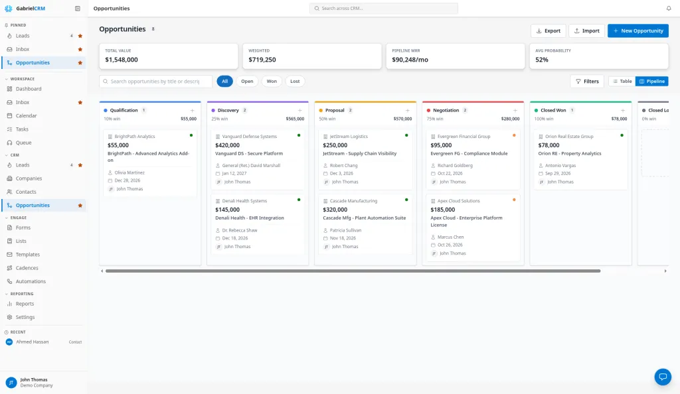Screen dimensions: 680x394
Task: Open the chat support bubble
Action: coord(663,377)
